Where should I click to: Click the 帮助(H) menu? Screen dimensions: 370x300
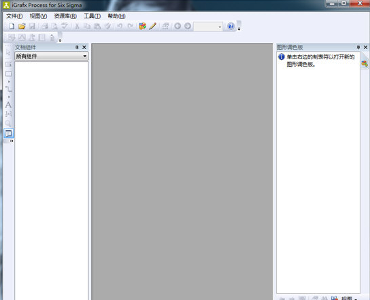[x=116, y=16]
